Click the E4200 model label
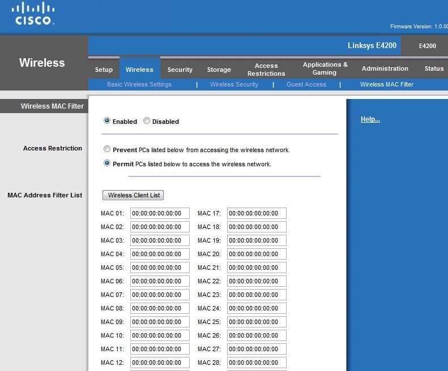 tap(428, 46)
